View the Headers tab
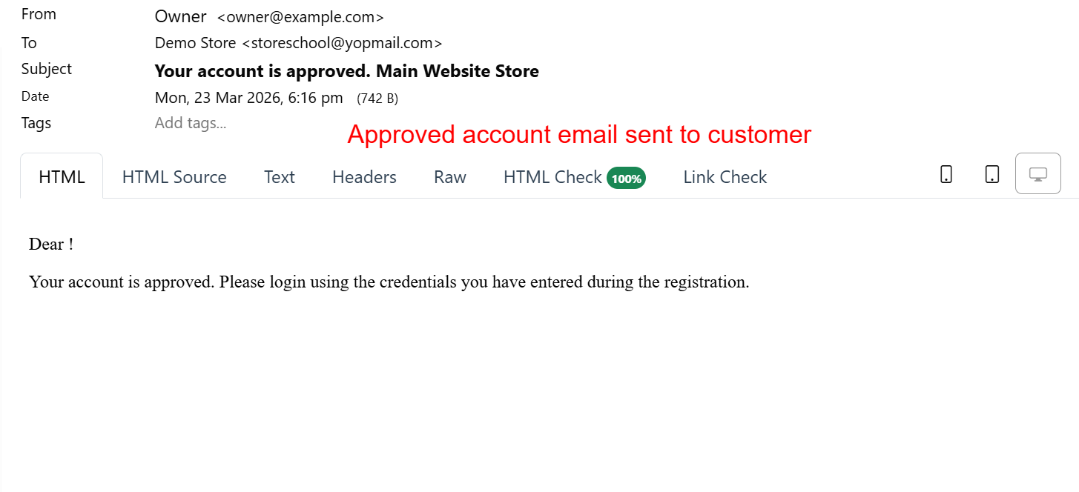 click(364, 177)
